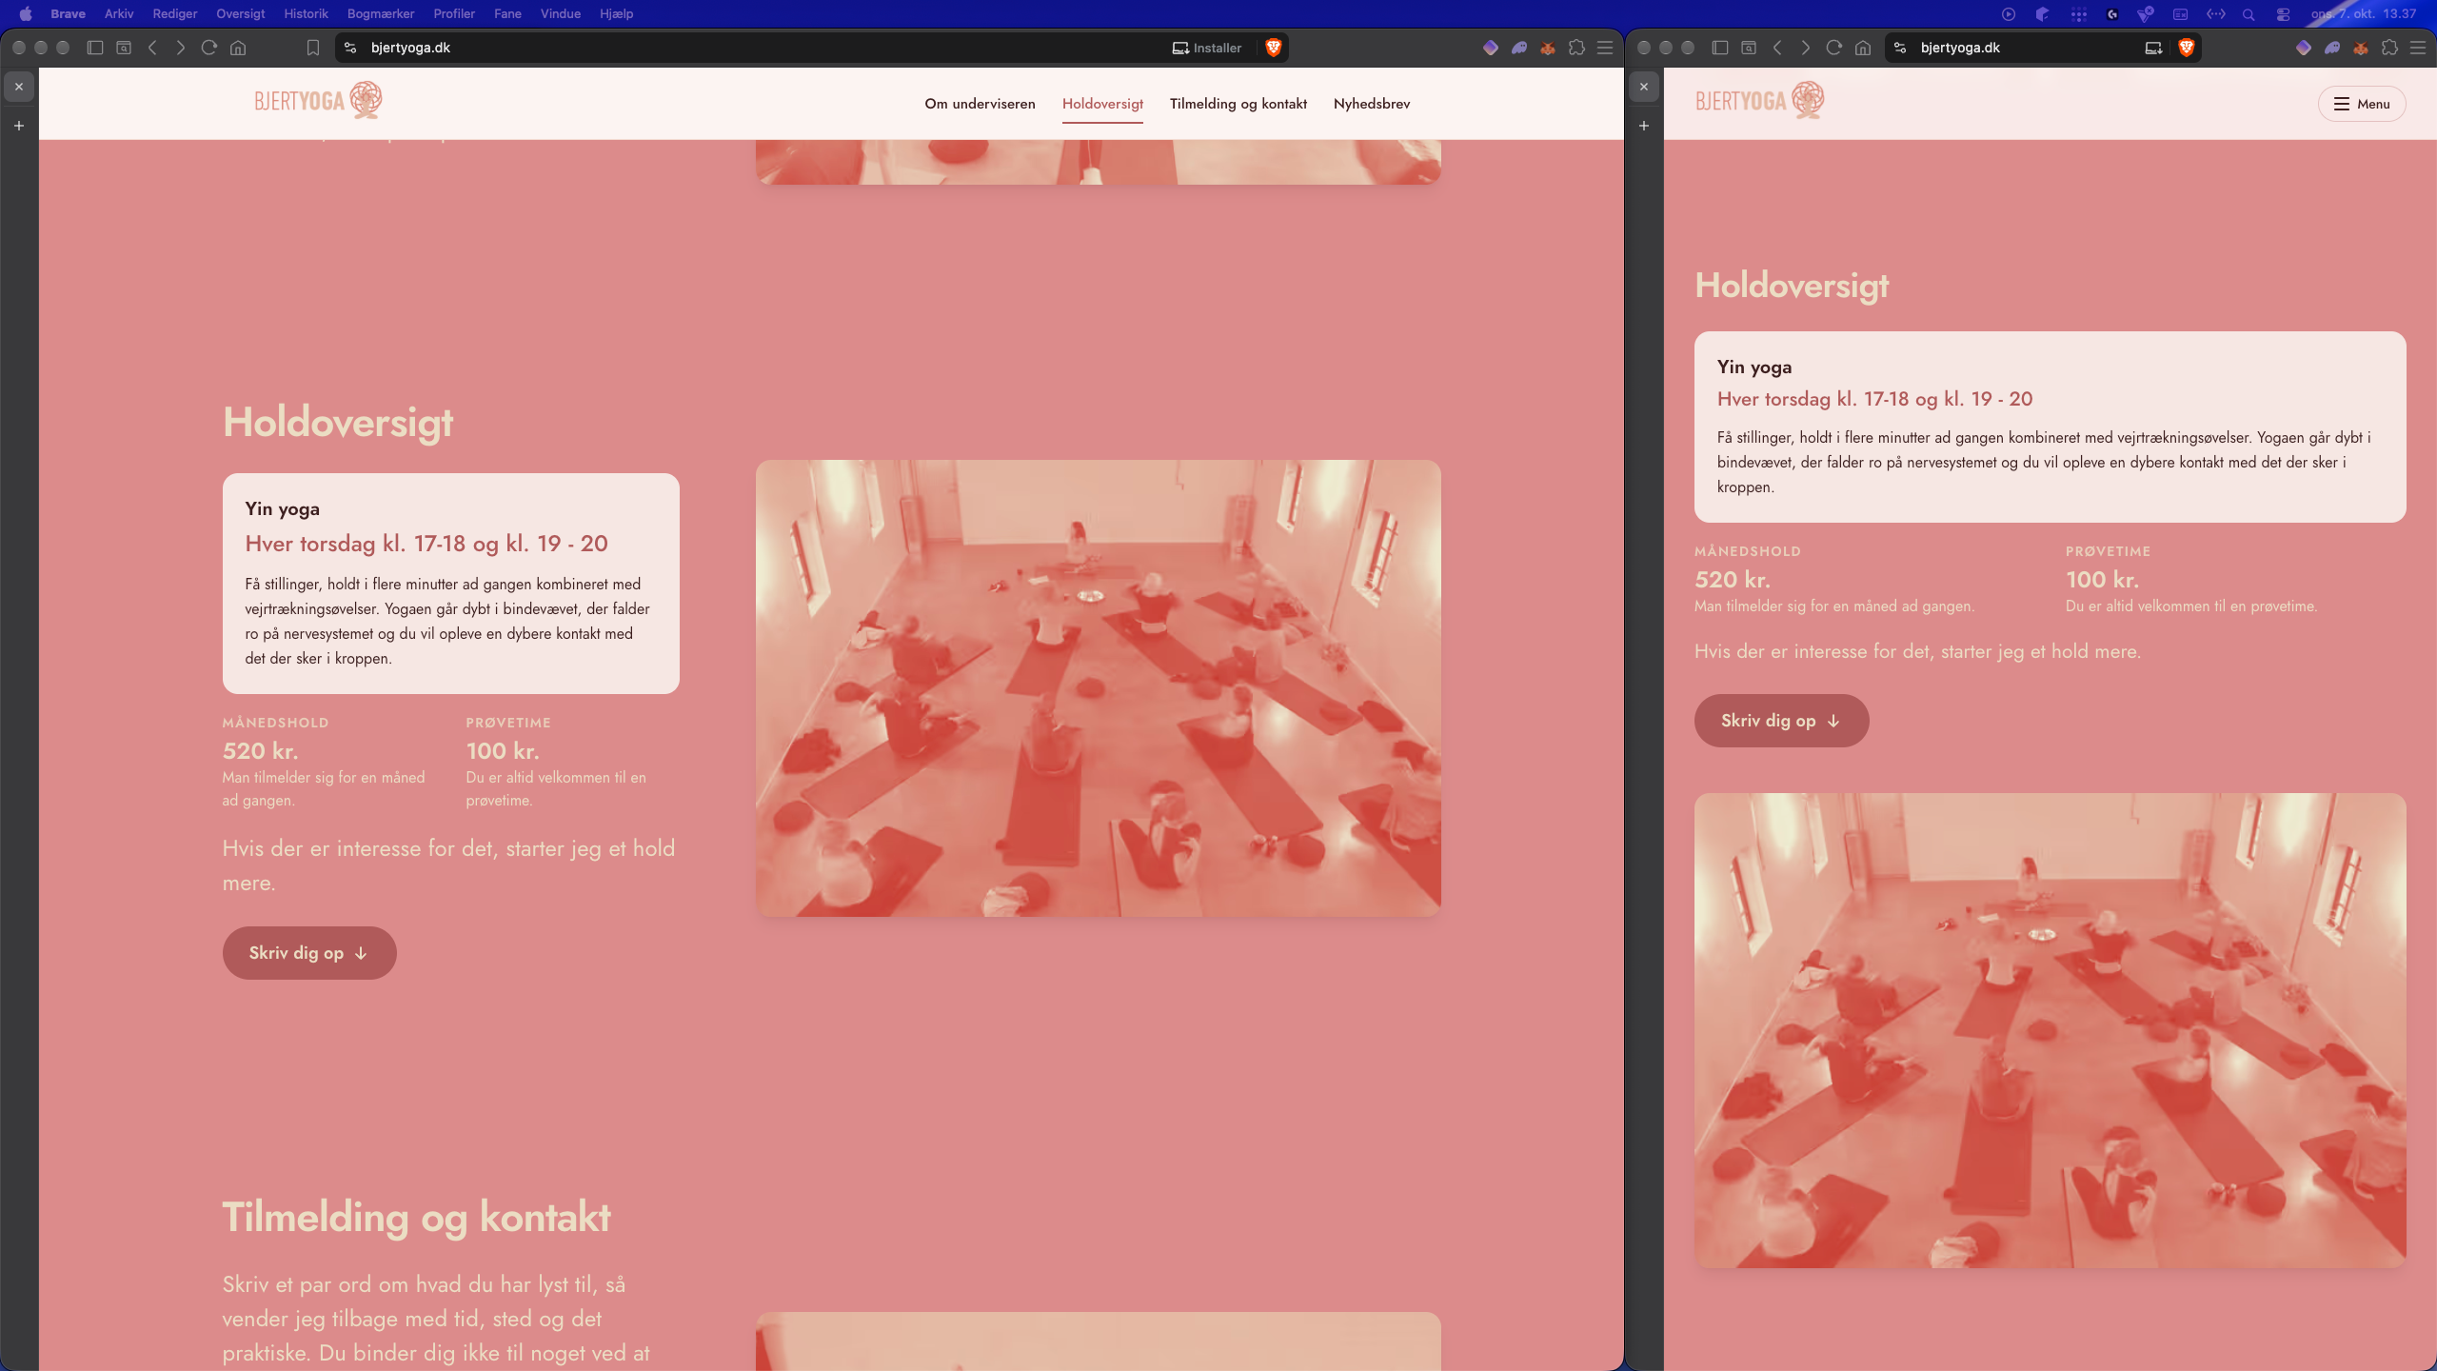Go to home in the left Brave window
The height and width of the screenshot is (1371, 2437).
click(x=238, y=48)
